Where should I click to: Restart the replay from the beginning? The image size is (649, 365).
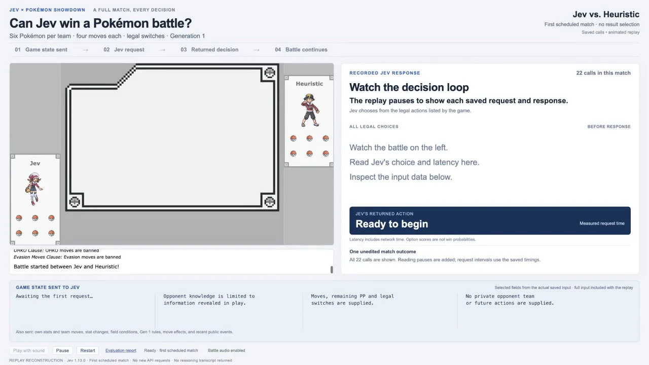click(88, 350)
